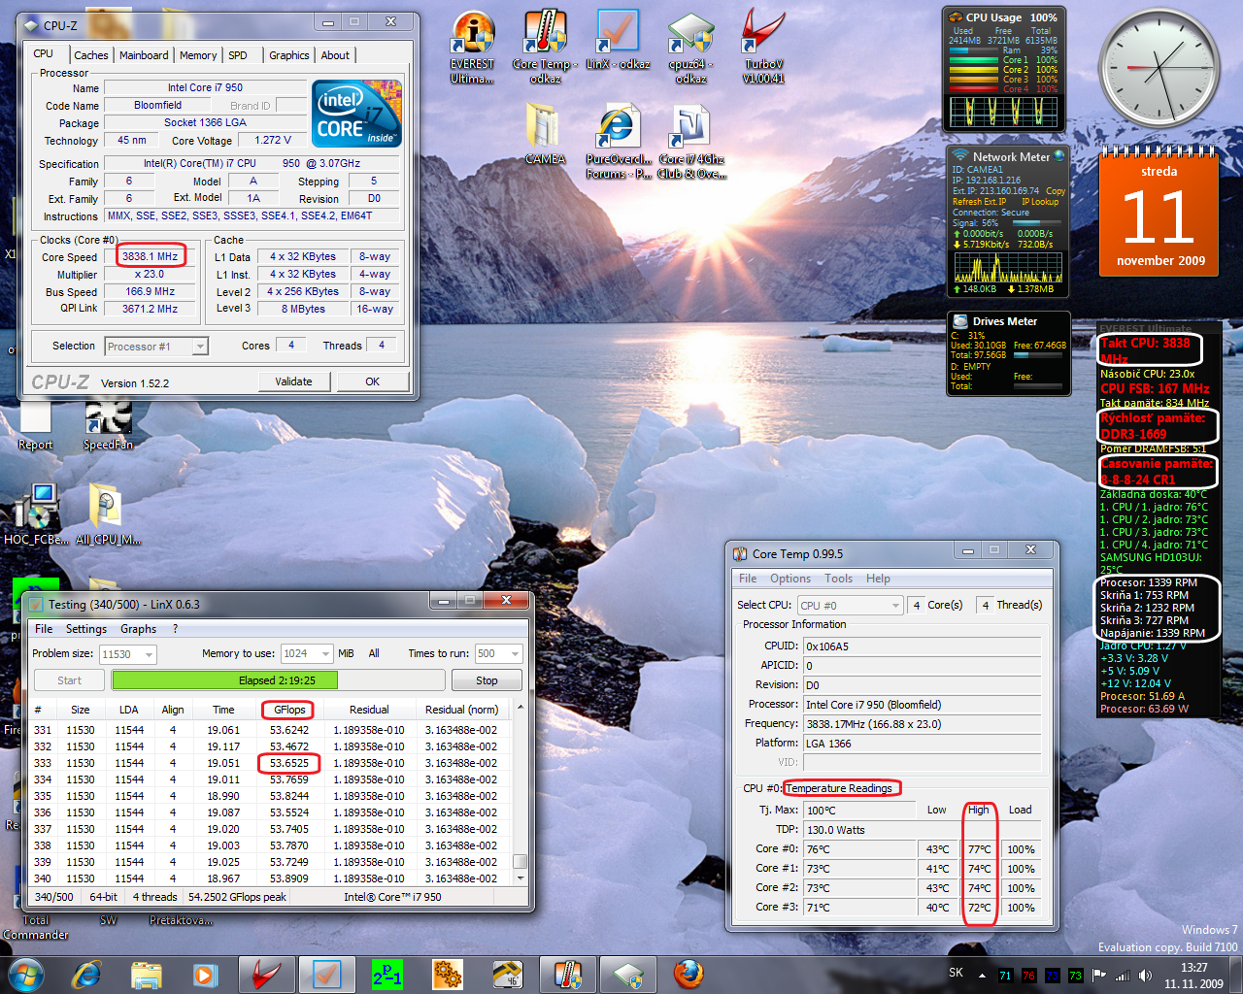1243x994 pixels.
Task: Open the All_CPU_M desktop folder
Action: pyautogui.click(x=108, y=514)
